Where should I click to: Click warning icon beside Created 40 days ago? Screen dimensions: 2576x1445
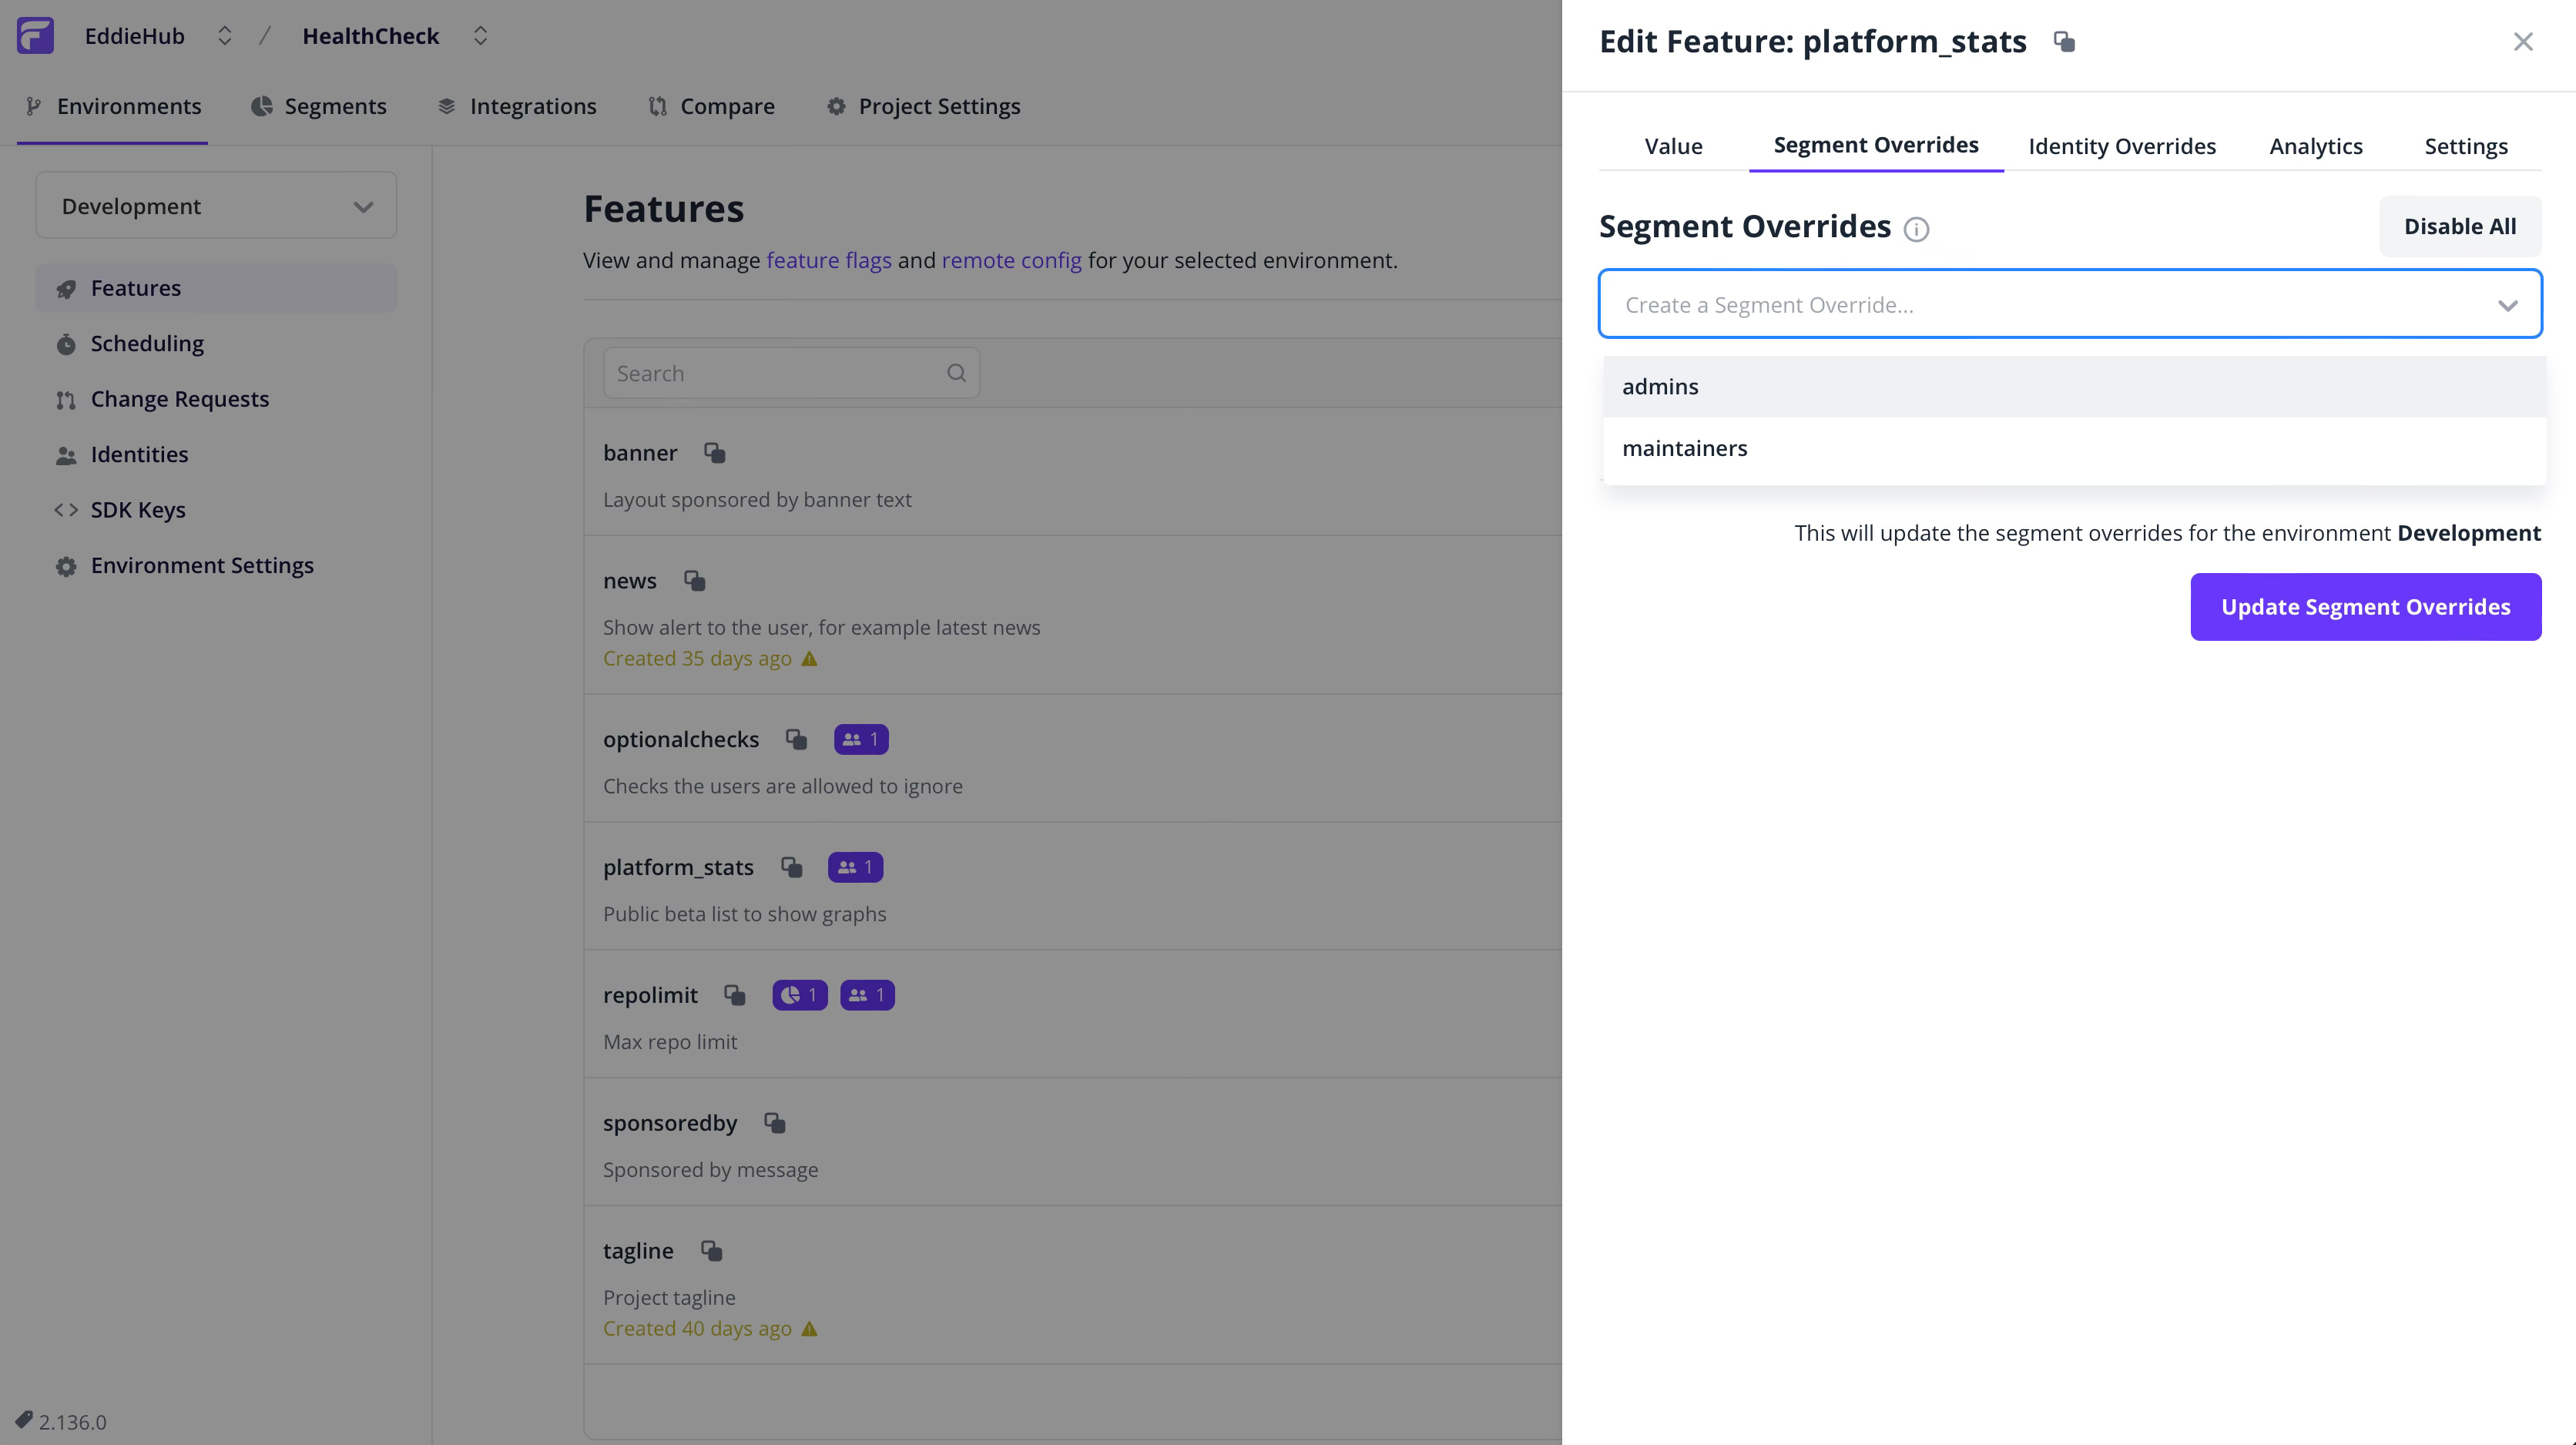810,1329
